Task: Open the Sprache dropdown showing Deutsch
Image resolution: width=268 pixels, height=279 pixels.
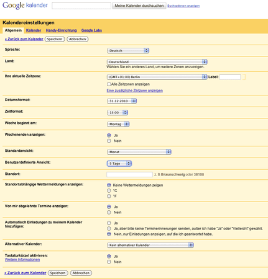Action: pos(128,51)
